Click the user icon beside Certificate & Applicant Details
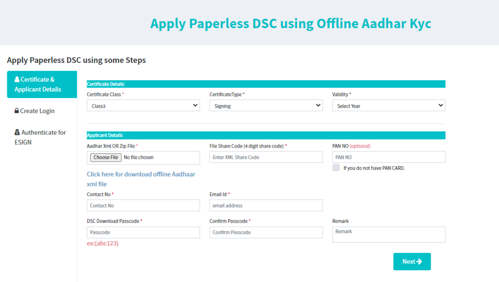This screenshot has width=499, height=282. 17,79
